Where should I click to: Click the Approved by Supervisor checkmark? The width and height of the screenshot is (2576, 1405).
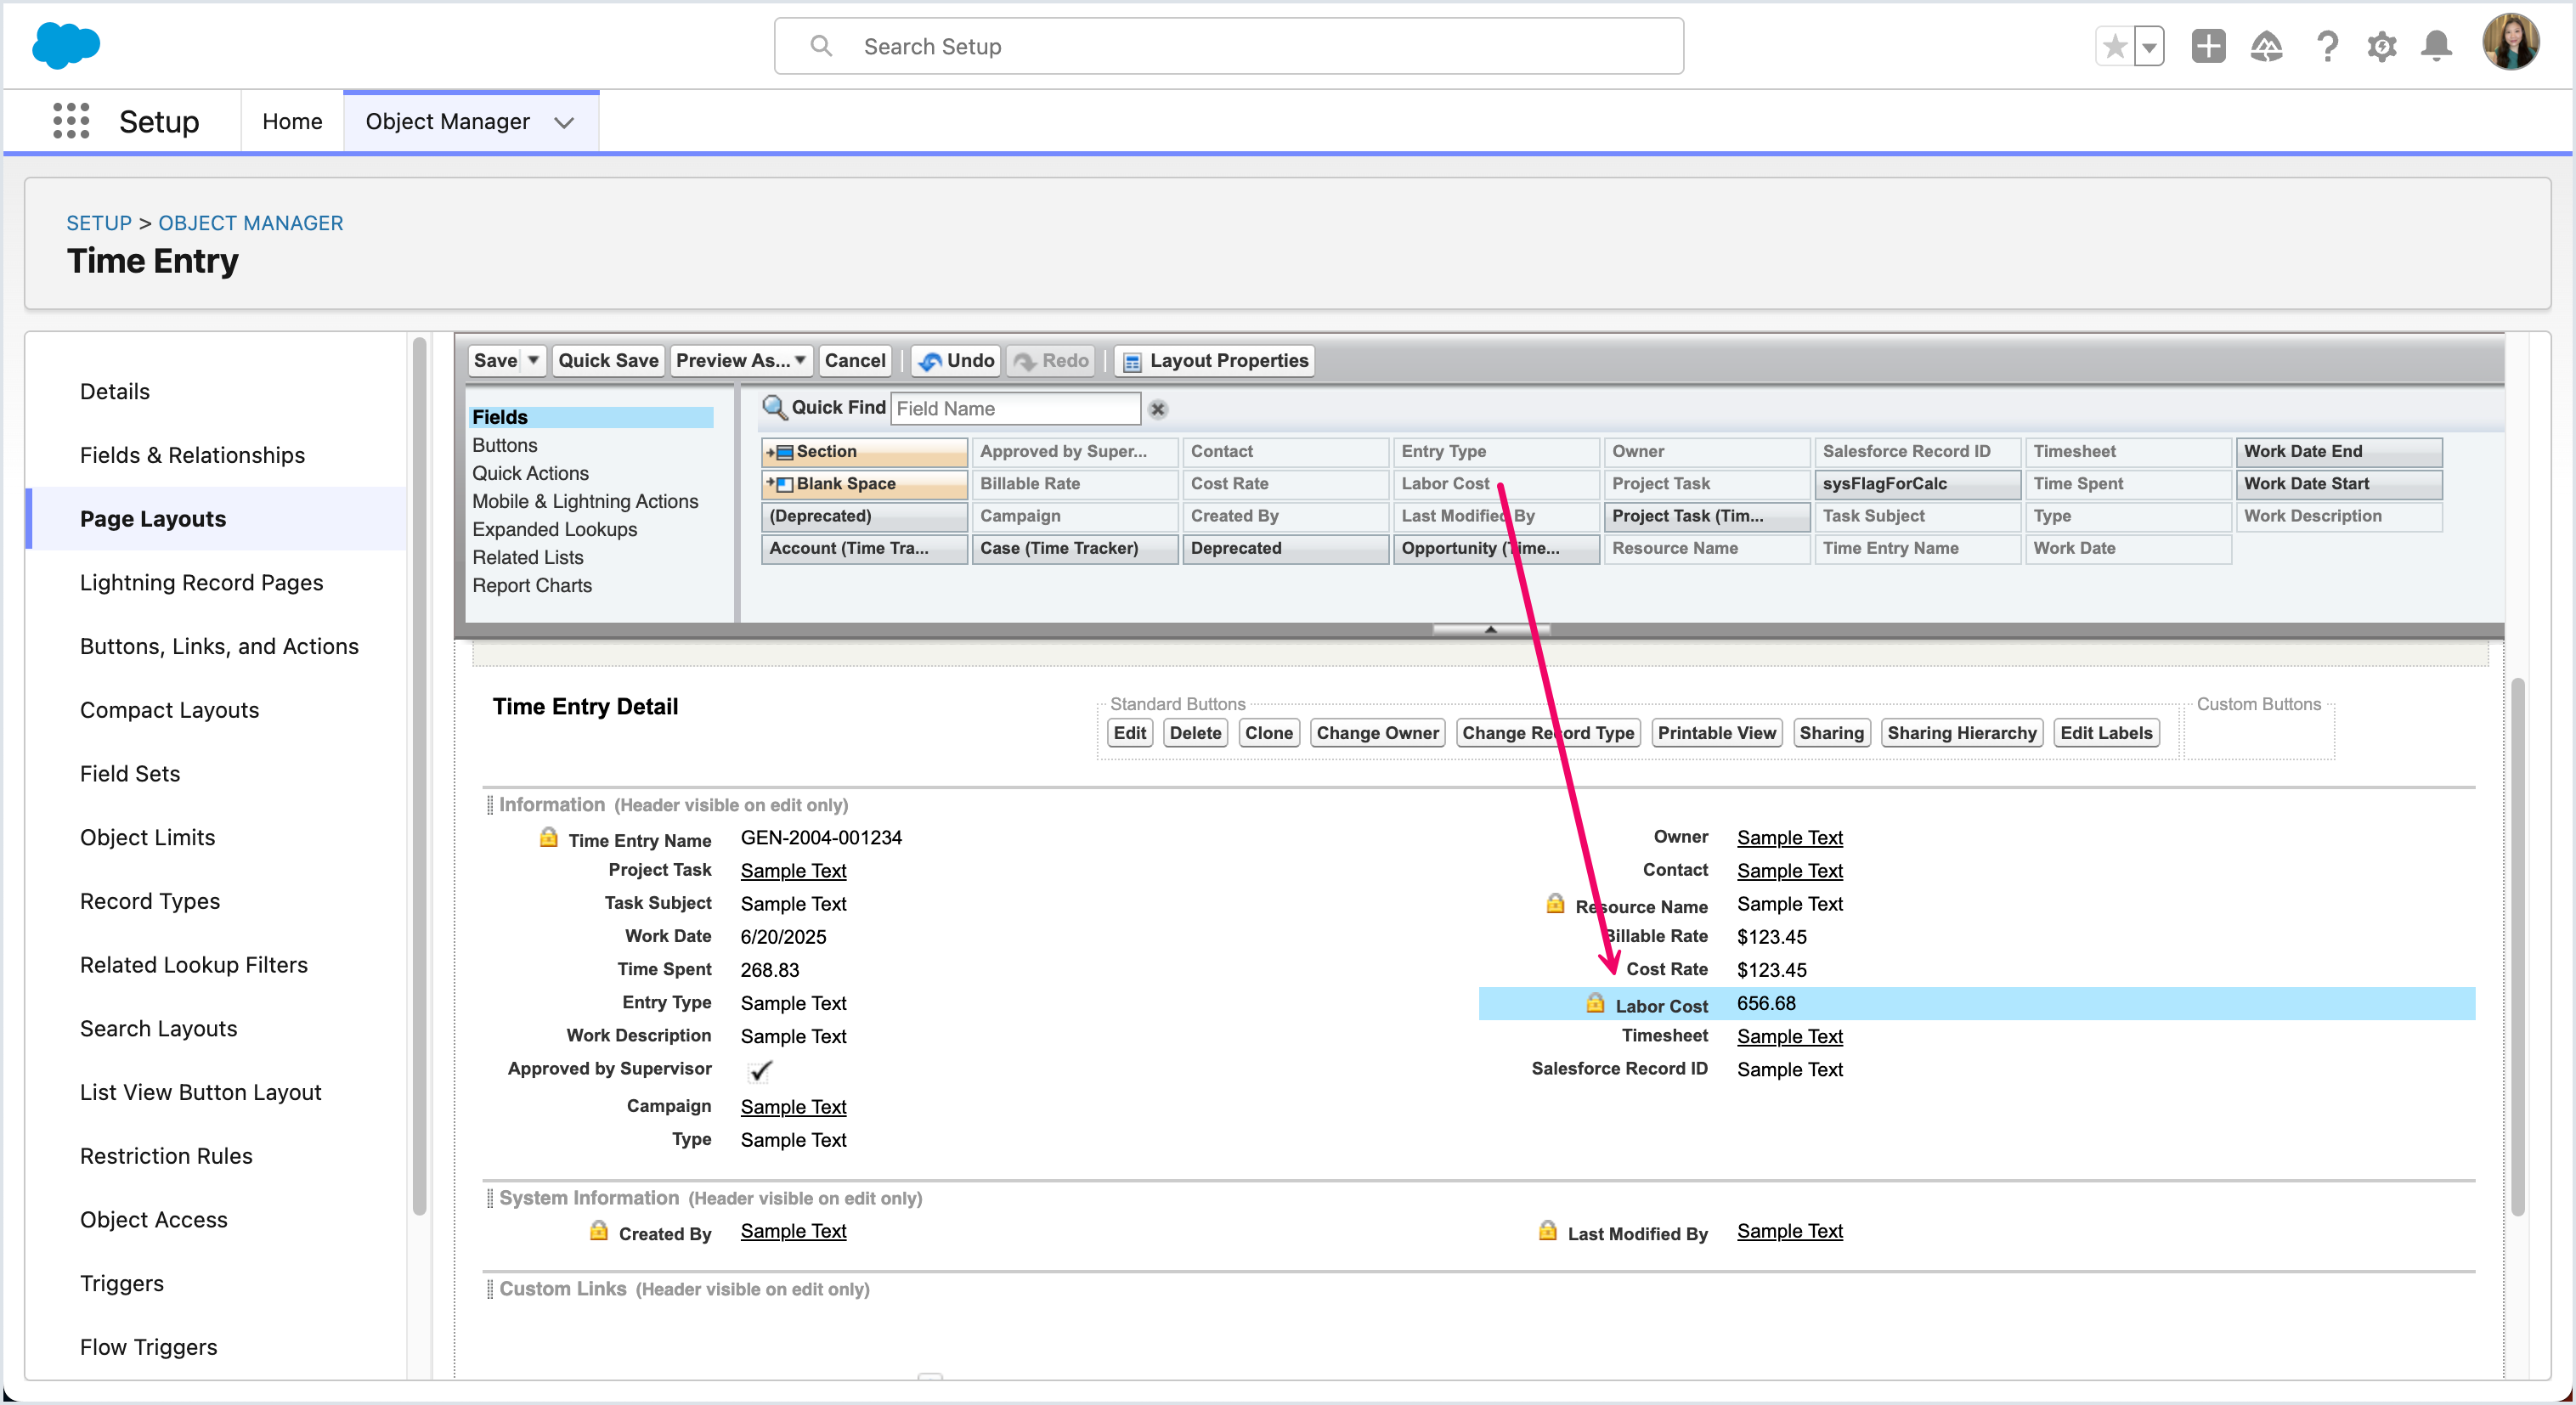click(x=760, y=1071)
